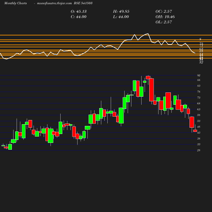This screenshot has width=212, height=212.
Task: Select the high value "H: 49.85"
Action: (x=121, y=11)
